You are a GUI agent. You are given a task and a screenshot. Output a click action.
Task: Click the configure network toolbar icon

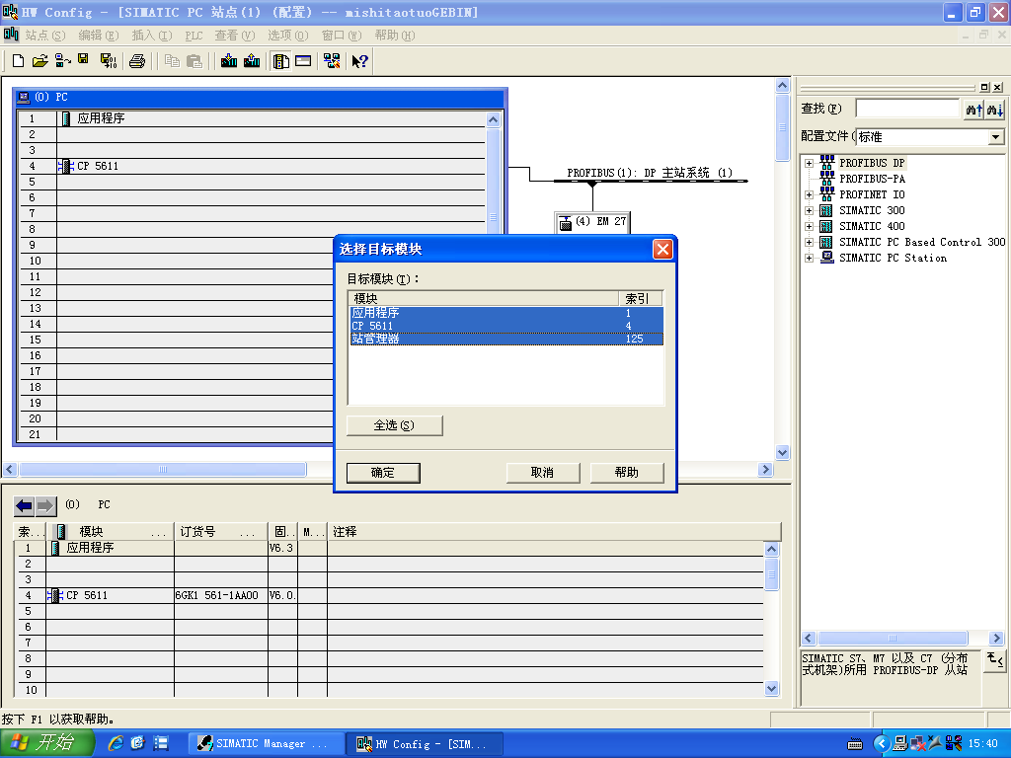[332, 60]
